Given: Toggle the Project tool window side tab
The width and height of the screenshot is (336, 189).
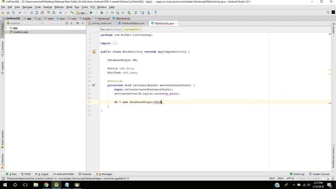Looking at the screenshot, I should [2, 29].
